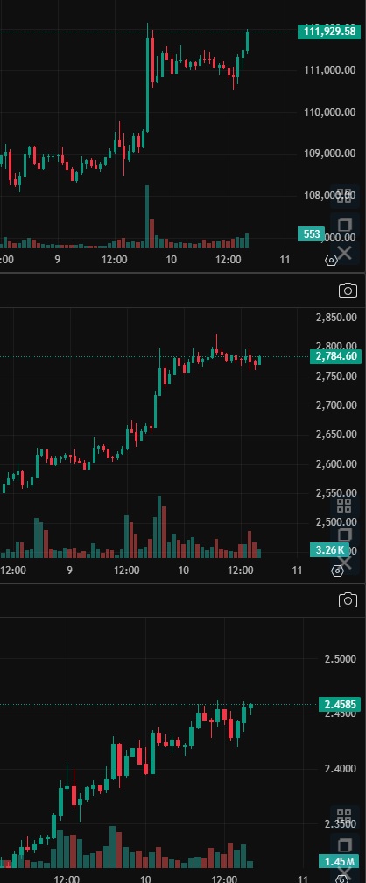Click the 2,750.00 price axis label

point(336,377)
